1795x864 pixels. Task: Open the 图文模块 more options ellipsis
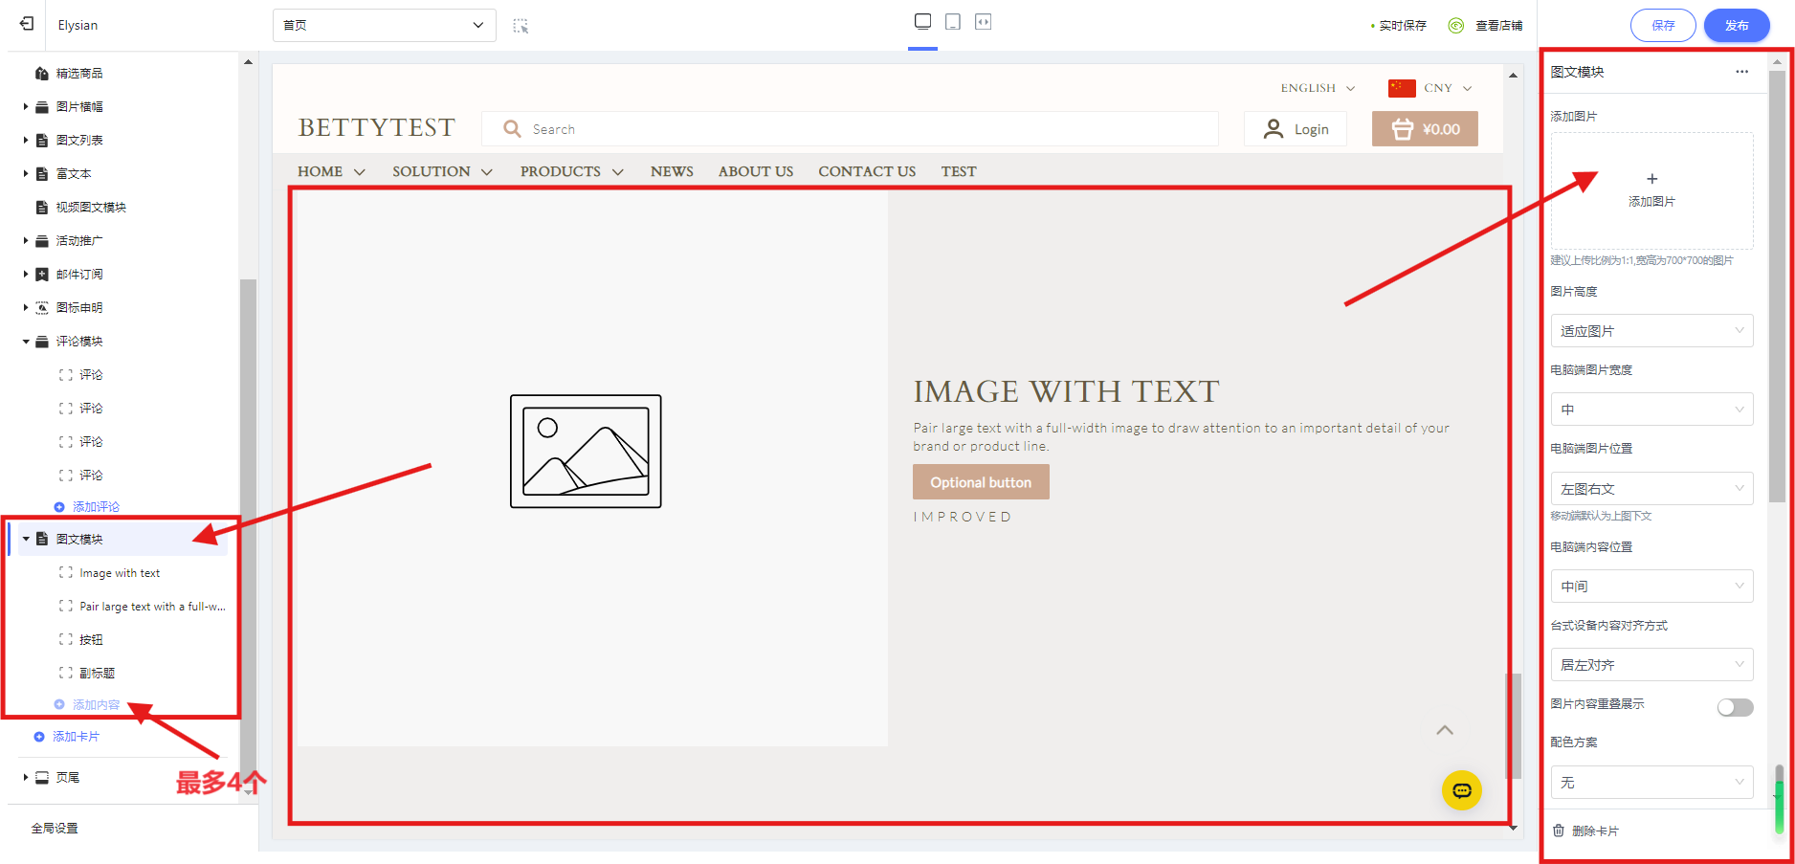1741,72
